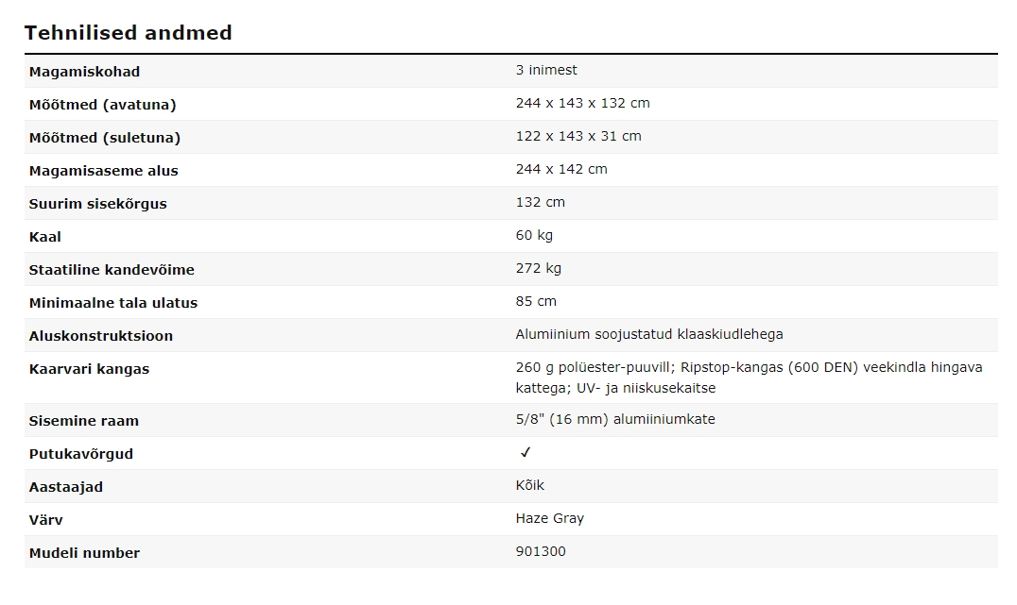Click the "Mõõtmed (suletuna)" label
Image resolution: width=1017 pixels, height=605 pixels.
tap(104, 138)
